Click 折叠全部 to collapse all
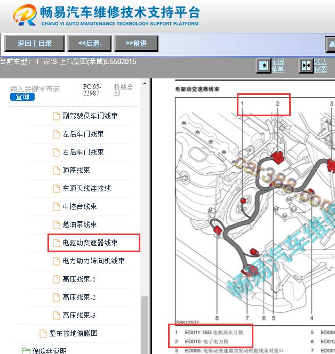The width and height of the screenshot is (335, 354). click(x=123, y=90)
